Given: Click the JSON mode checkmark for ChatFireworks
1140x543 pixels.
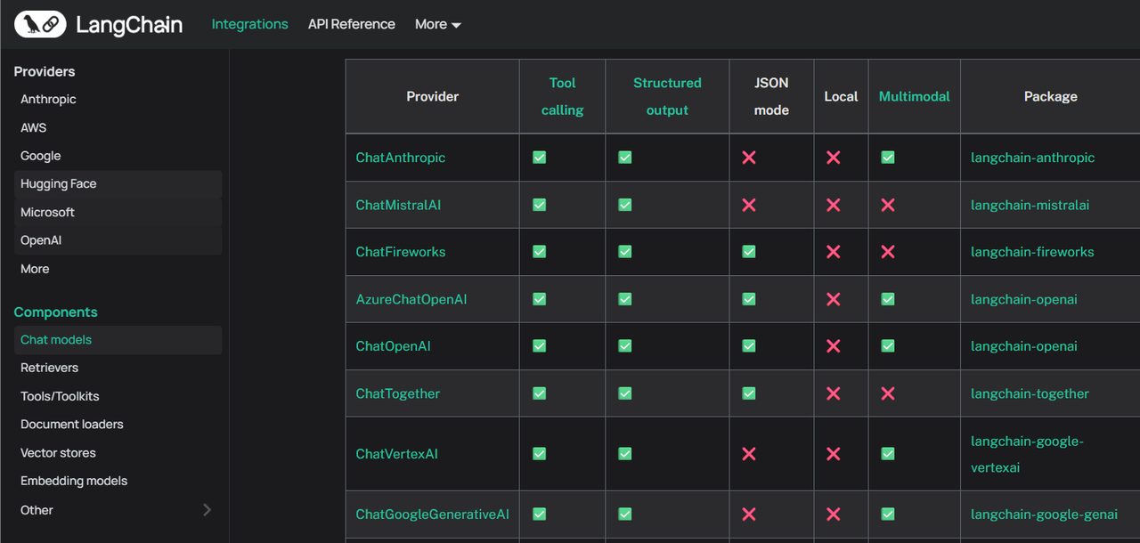Looking at the screenshot, I should tap(749, 252).
